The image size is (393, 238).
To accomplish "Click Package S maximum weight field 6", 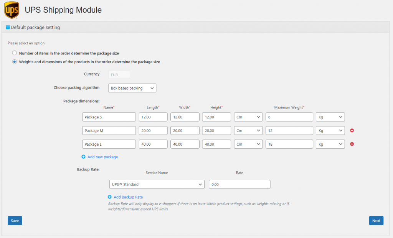I will (289, 117).
